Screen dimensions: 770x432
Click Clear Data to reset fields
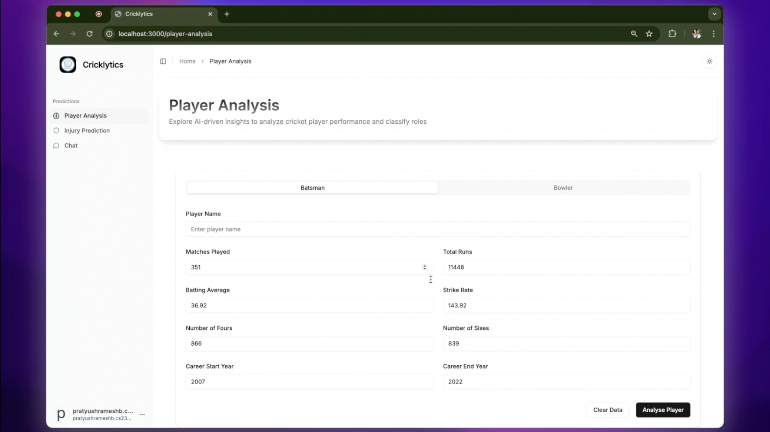click(608, 410)
